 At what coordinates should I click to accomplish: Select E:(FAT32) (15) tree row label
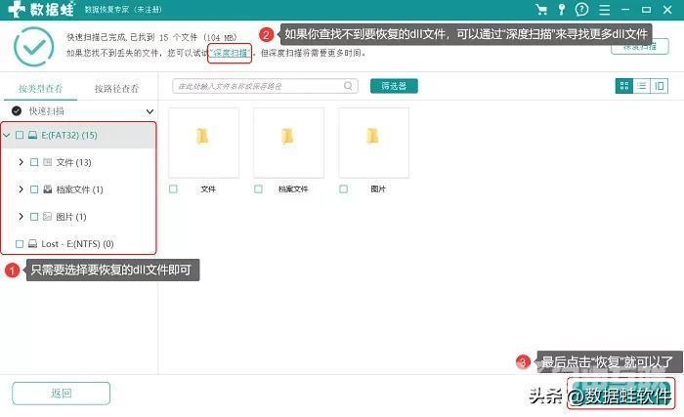pyautogui.click(x=69, y=135)
